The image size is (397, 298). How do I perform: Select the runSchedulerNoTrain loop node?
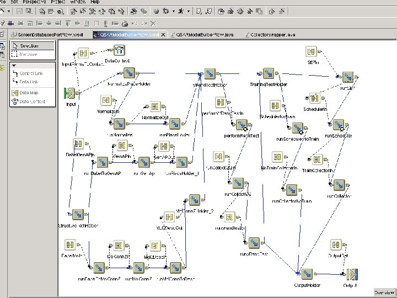298,128
